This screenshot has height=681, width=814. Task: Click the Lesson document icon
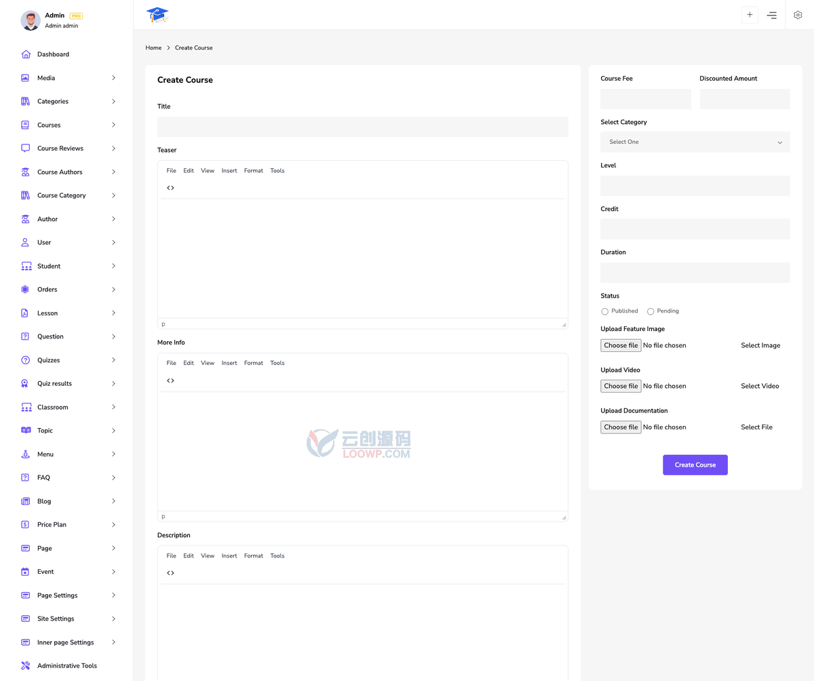point(25,313)
